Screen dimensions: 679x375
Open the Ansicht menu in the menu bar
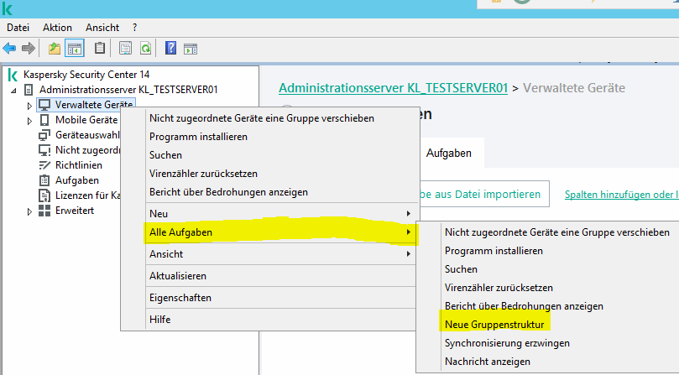click(x=102, y=28)
